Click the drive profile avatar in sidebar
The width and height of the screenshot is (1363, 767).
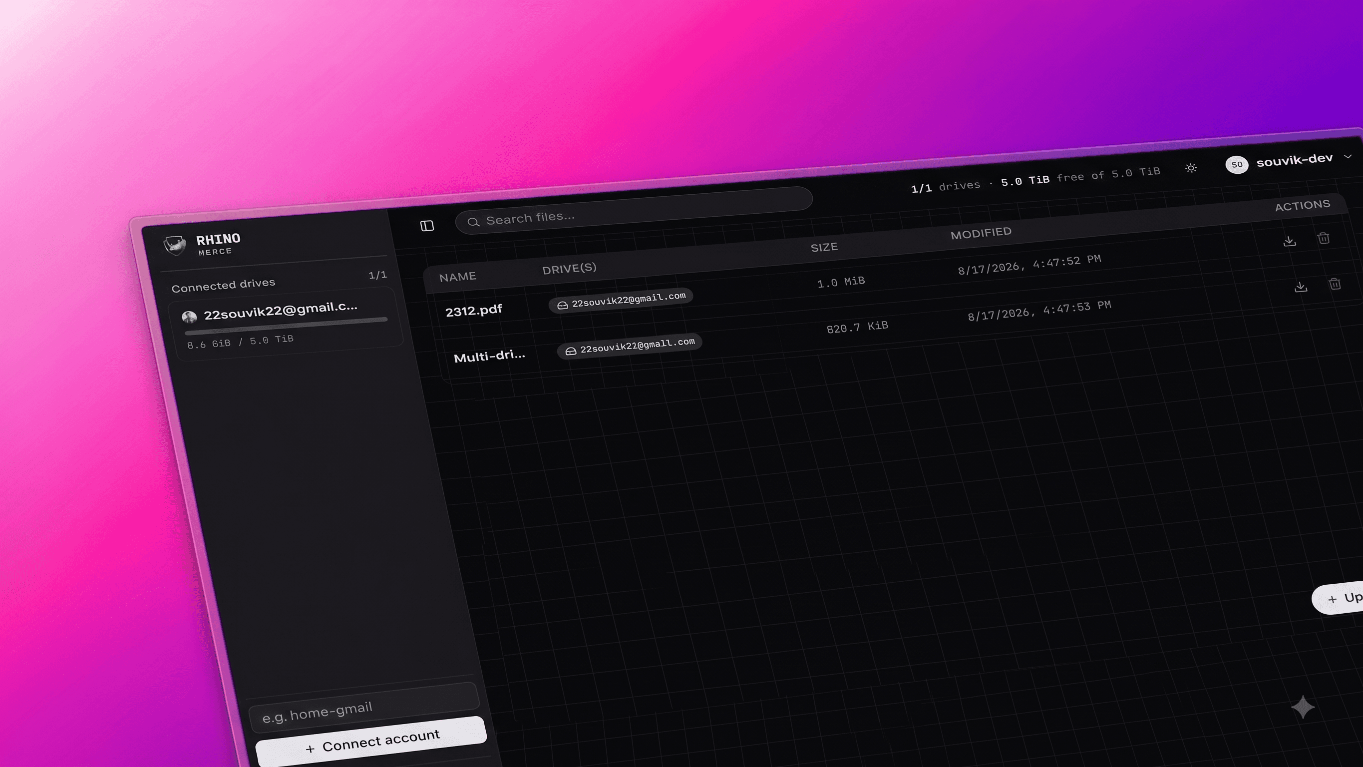point(189,317)
